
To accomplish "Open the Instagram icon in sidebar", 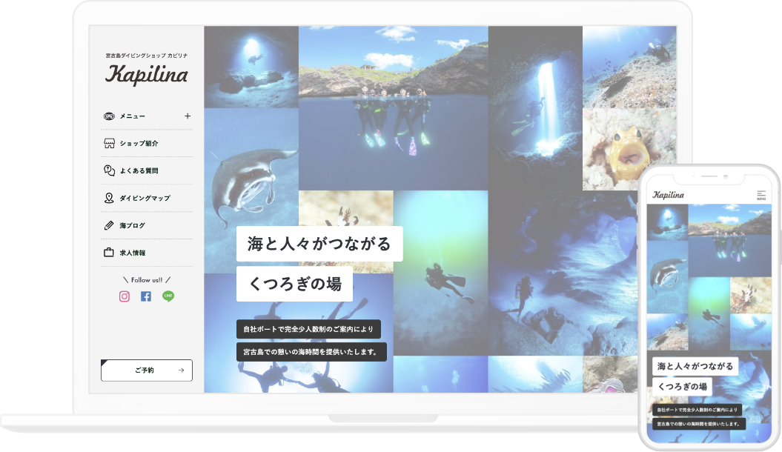I will 125,296.
